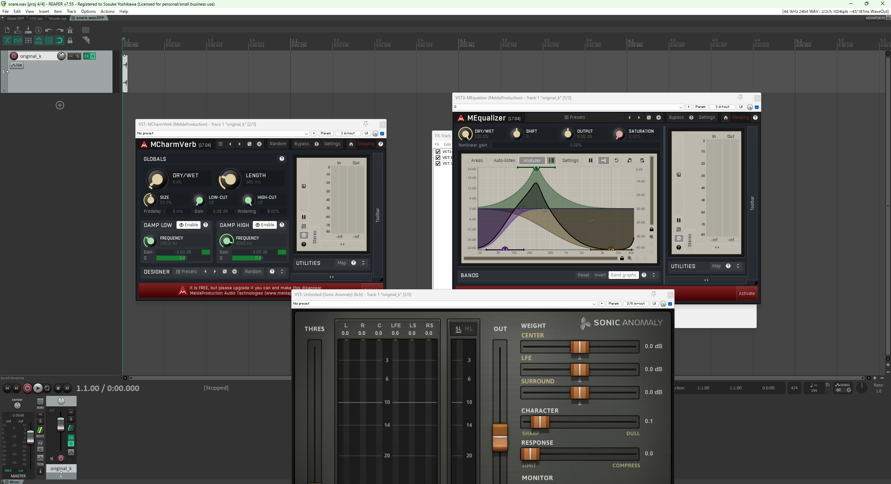Toggle repeat button in transport
Image resolution: width=891 pixels, height=484 pixels.
[47, 388]
